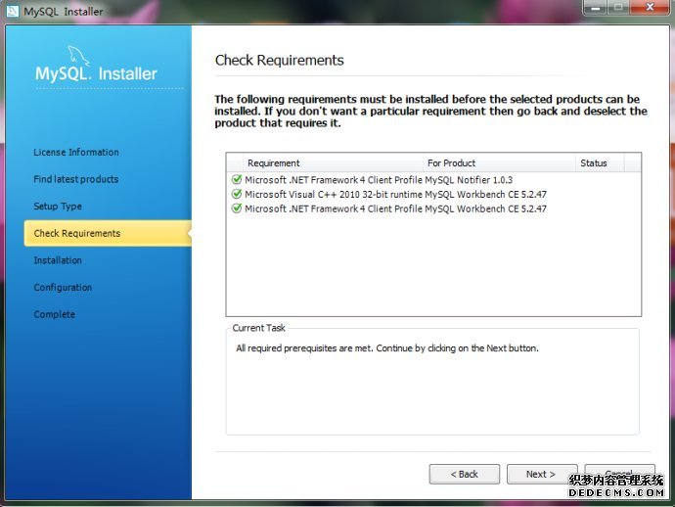Click green check icon beside Visual C++ 2010 runtime
The height and width of the screenshot is (507, 675).
click(237, 195)
